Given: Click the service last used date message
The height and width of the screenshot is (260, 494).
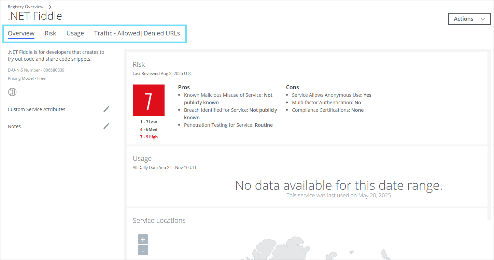Looking at the screenshot, I should coord(339,196).
